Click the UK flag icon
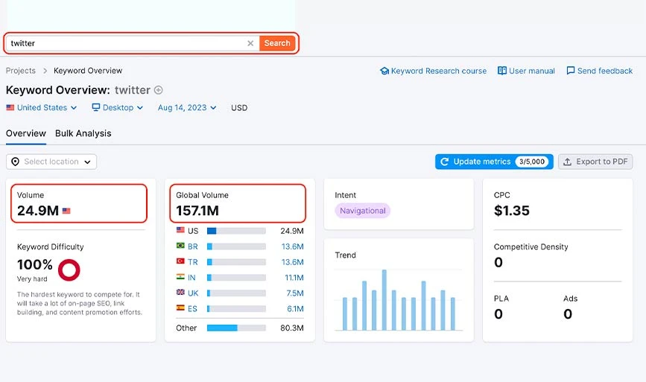 click(180, 292)
